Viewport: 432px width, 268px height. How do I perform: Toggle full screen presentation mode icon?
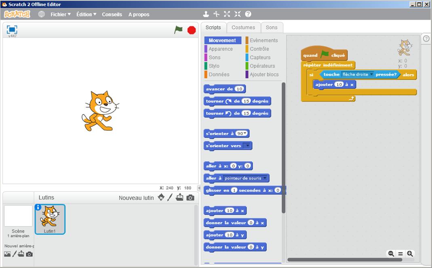coord(12,29)
